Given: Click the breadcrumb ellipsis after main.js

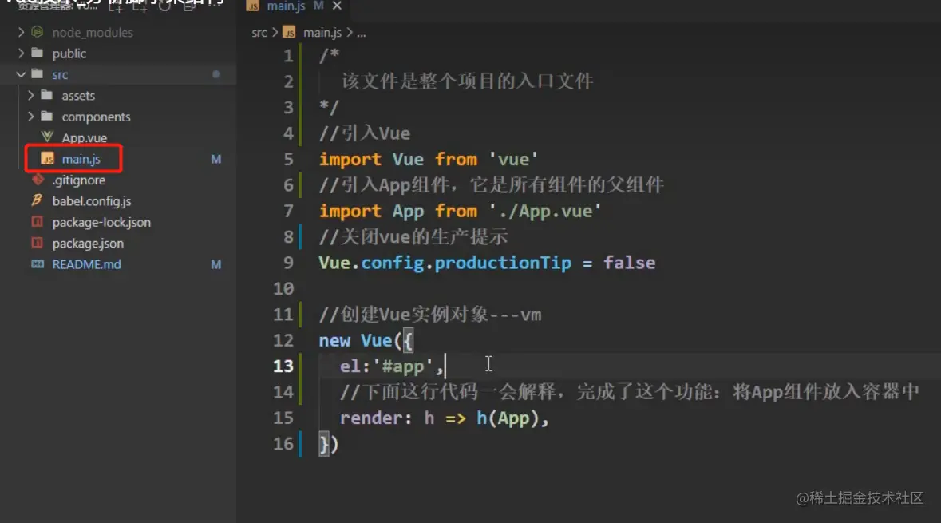Looking at the screenshot, I should (x=362, y=33).
